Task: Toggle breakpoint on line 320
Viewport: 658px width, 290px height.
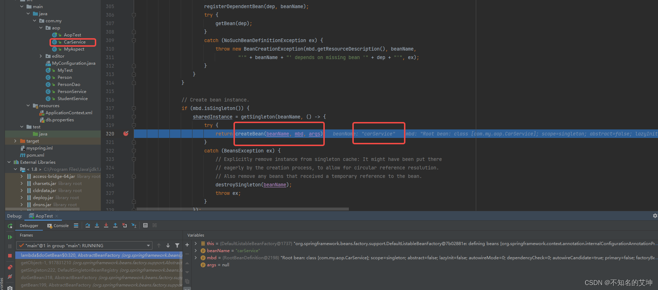Action: 126,134
